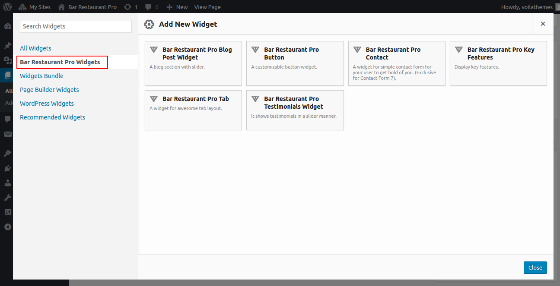
Task: Add Bar Restaurant Pro Button widget
Action: (295, 63)
